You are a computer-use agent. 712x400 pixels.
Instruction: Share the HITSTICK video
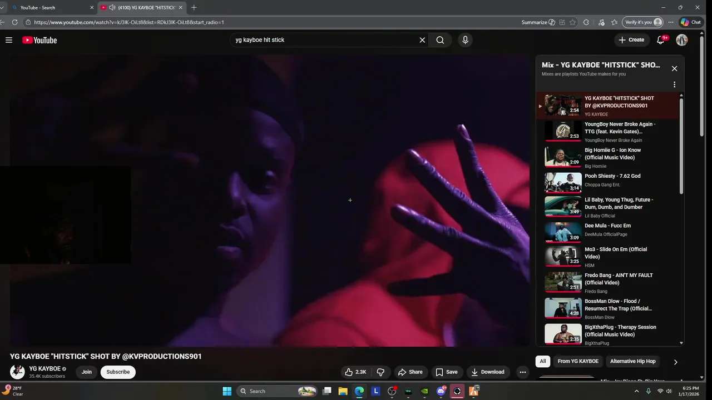(410, 372)
